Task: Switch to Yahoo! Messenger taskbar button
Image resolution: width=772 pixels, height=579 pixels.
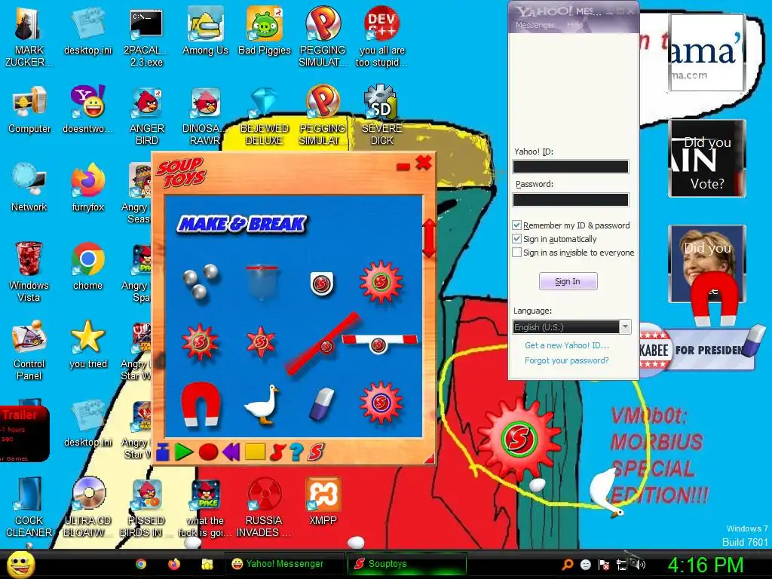Action: (x=285, y=564)
